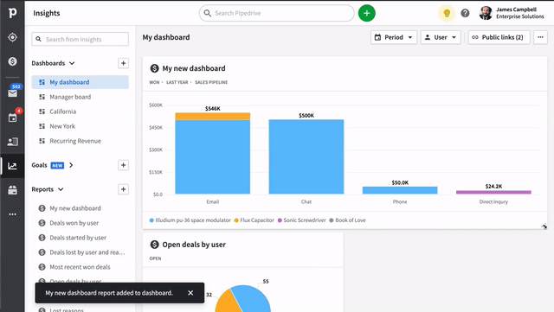Click the SALES PIPELINE filter tag
Image resolution: width=554 pixels, height=312 pixels.
pos(211,82)
